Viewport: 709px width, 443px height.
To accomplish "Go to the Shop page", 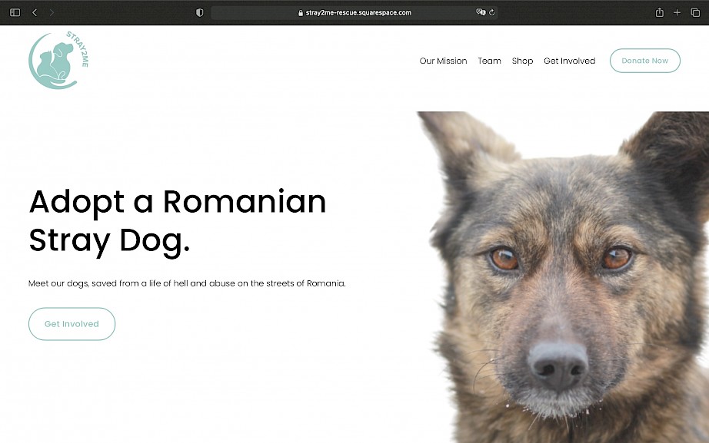I will (x=522, y=61).
